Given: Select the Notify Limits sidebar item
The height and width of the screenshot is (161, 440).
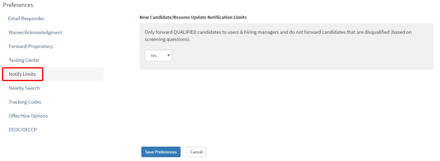Looking at the screenshot, I should click(22, 74).
